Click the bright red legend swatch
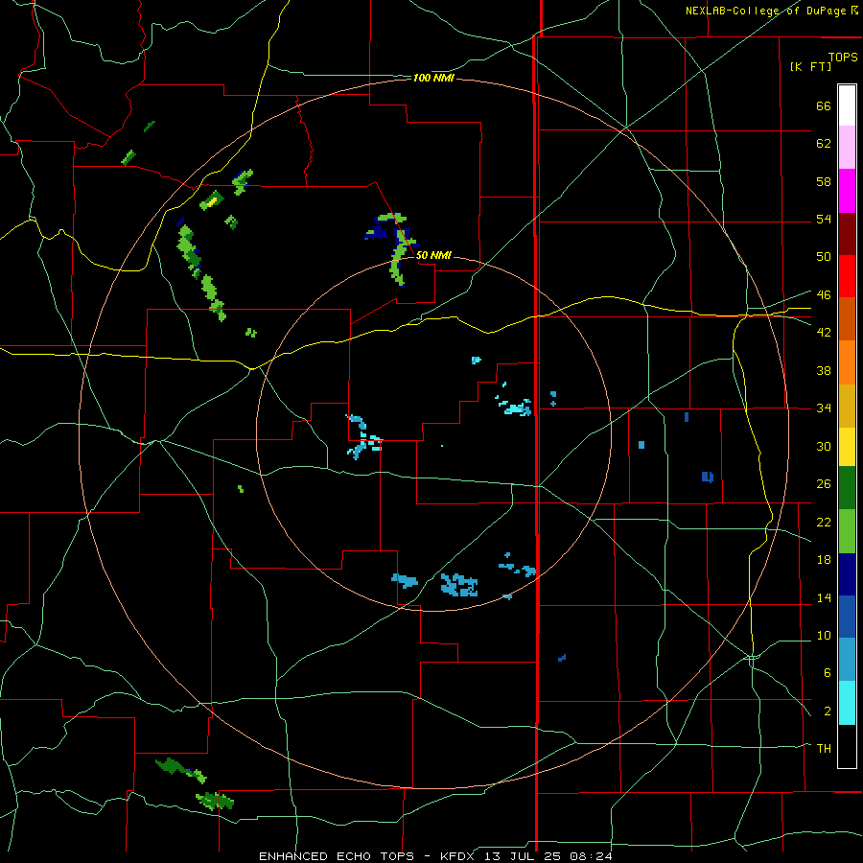Screen dimensions: 863x863 pyautogui.click(x=847, y=276)
